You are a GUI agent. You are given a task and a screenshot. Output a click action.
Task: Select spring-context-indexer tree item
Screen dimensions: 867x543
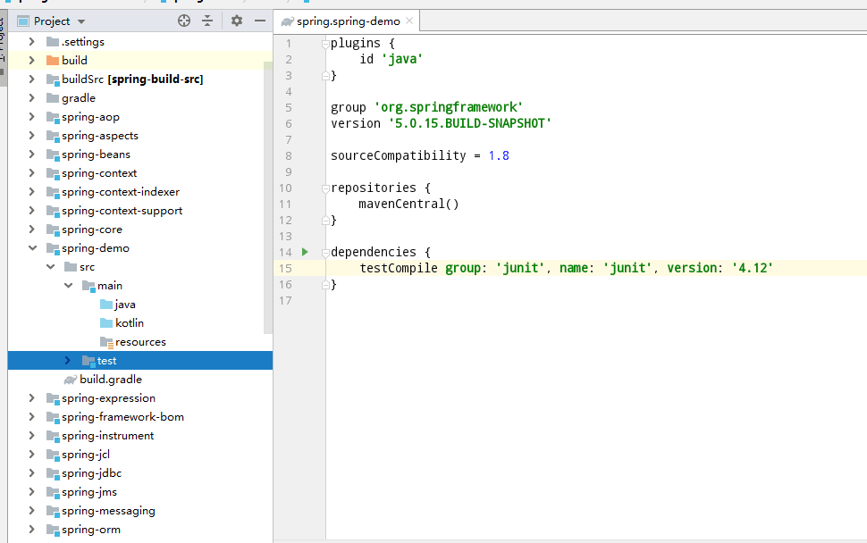pyautogui.click(x=121, y=192)
